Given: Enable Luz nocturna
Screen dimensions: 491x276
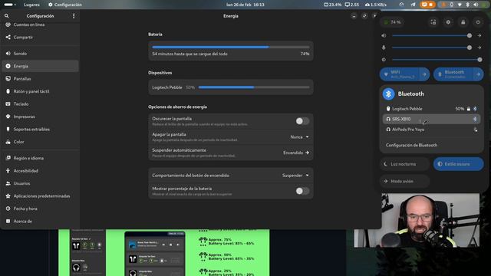Looking at the screenshot, I should (x=404, y=164).
